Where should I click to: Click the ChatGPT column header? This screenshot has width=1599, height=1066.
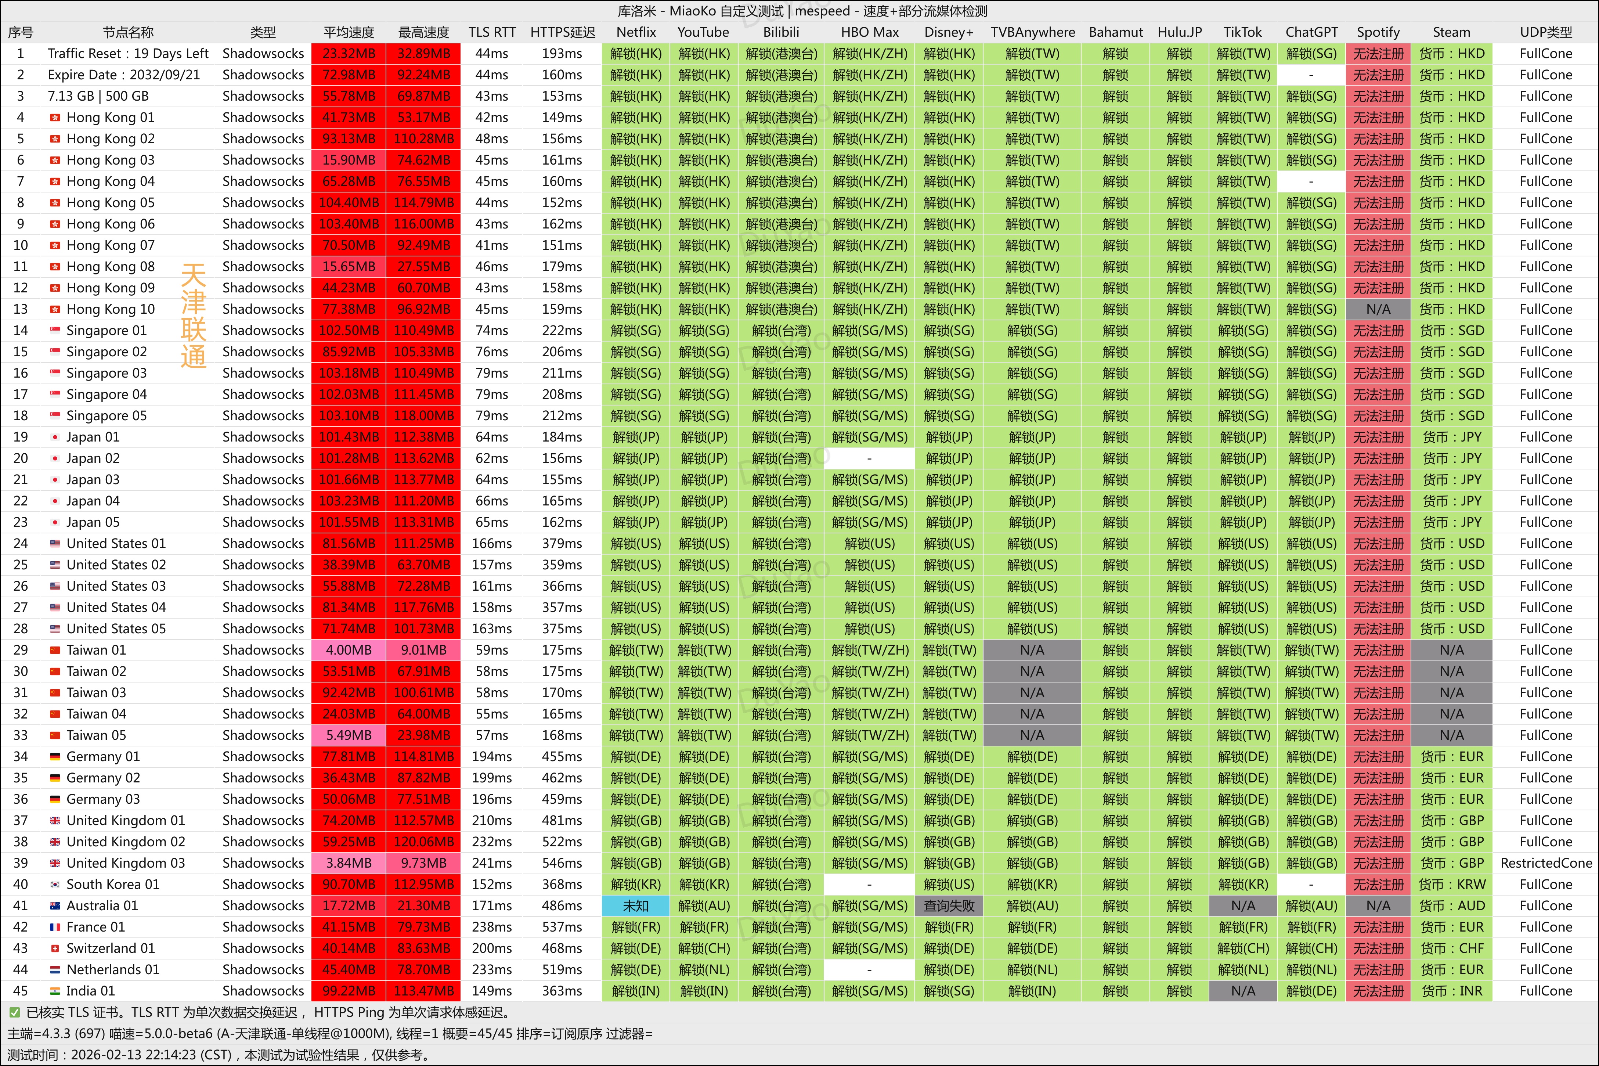pyautogui.click(x=1311, y=32)
